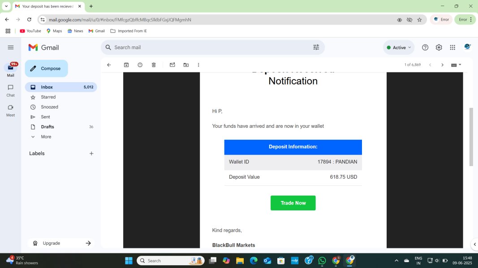
Task: Open File Explorer from the taskbar
Action: click(240, 260)
